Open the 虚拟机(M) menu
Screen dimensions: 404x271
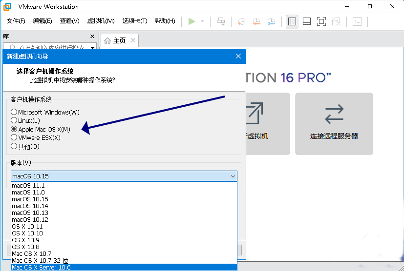pos(101,21)
